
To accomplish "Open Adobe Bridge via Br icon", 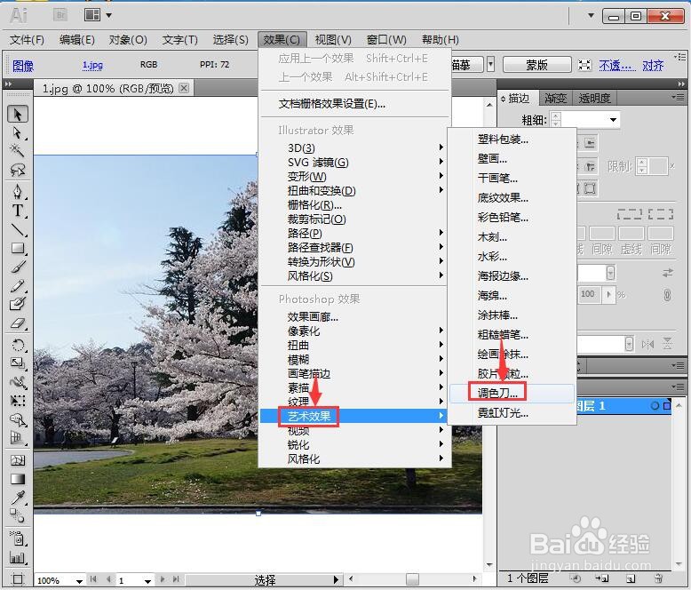I will coord(60,15).
